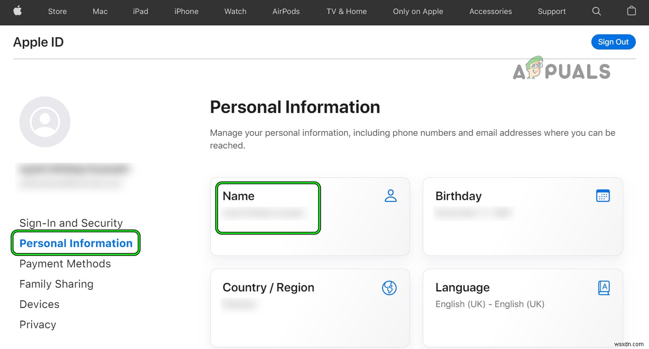
Task: Open the shopping bag icon
Action: pyautogui.click(x=631, y=11)
